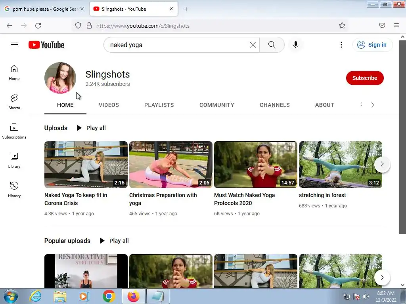Open History in the sidebar
Viewport: 406px width, 304px height.
[14, 190]
